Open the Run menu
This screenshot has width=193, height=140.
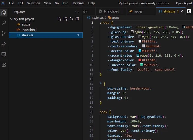[x=66, y=3]
